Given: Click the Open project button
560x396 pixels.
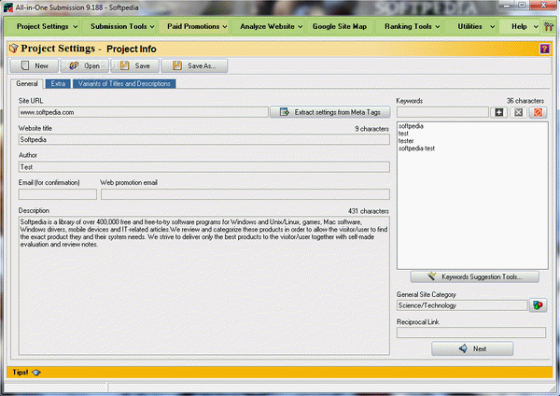Looking at the screenshot, I should click(85, 65).
